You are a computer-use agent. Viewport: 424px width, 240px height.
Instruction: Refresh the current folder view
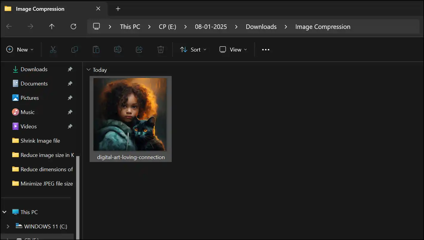point(73,27)
